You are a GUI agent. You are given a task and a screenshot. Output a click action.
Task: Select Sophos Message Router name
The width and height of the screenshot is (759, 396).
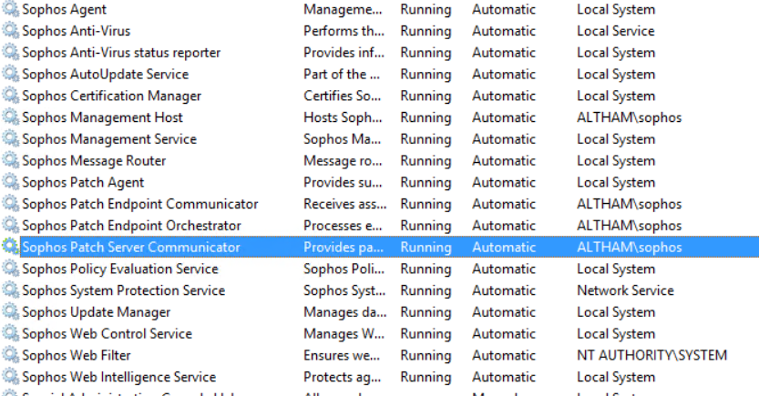tap(94, 160)
